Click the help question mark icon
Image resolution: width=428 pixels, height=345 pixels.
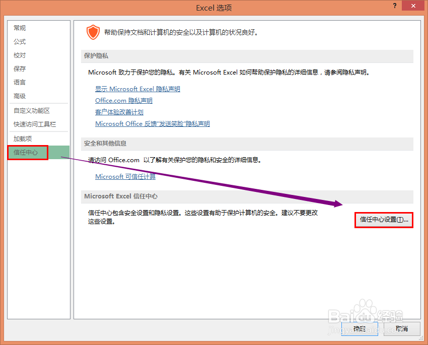click(395, 6)
